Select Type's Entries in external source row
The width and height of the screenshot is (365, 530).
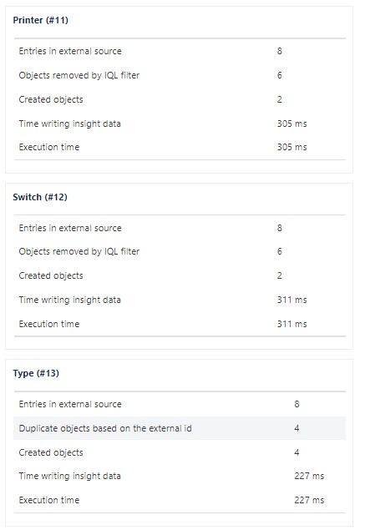pos(180,404)
